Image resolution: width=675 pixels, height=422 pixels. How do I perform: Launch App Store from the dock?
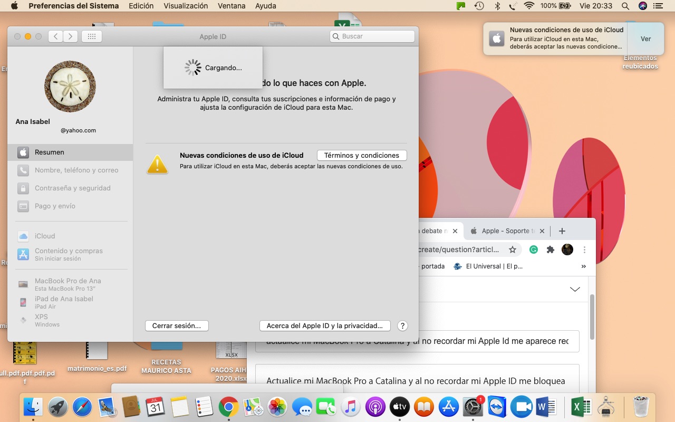point(449,407)
